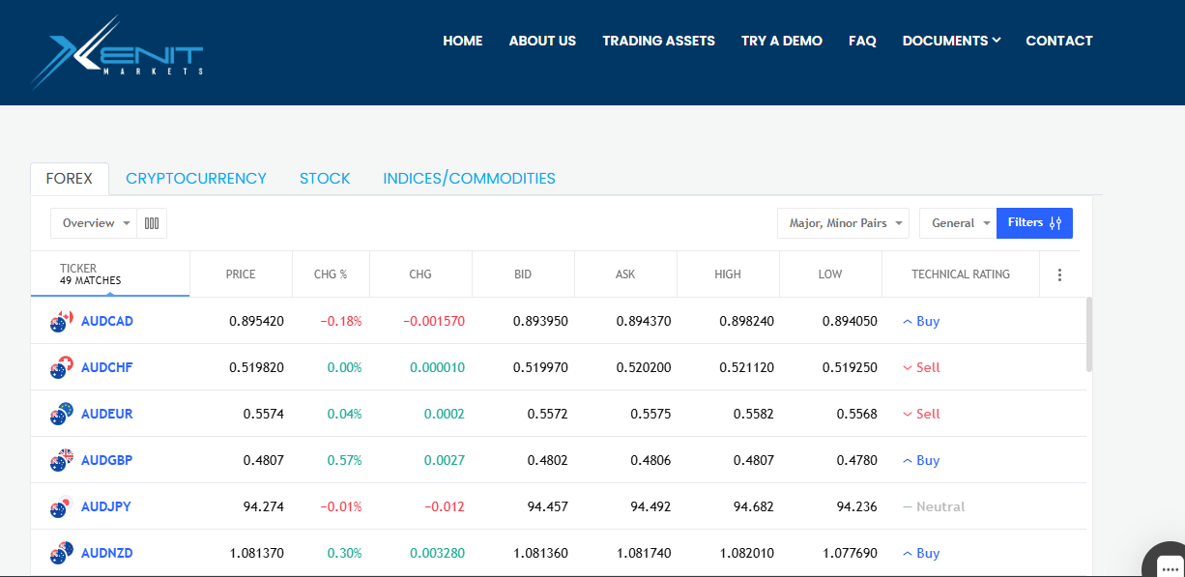Screen dimensions: 1185x577
Task: Click AUDCAD Buy technical rating
Action: pyautogui.click(x=921, y=321)
